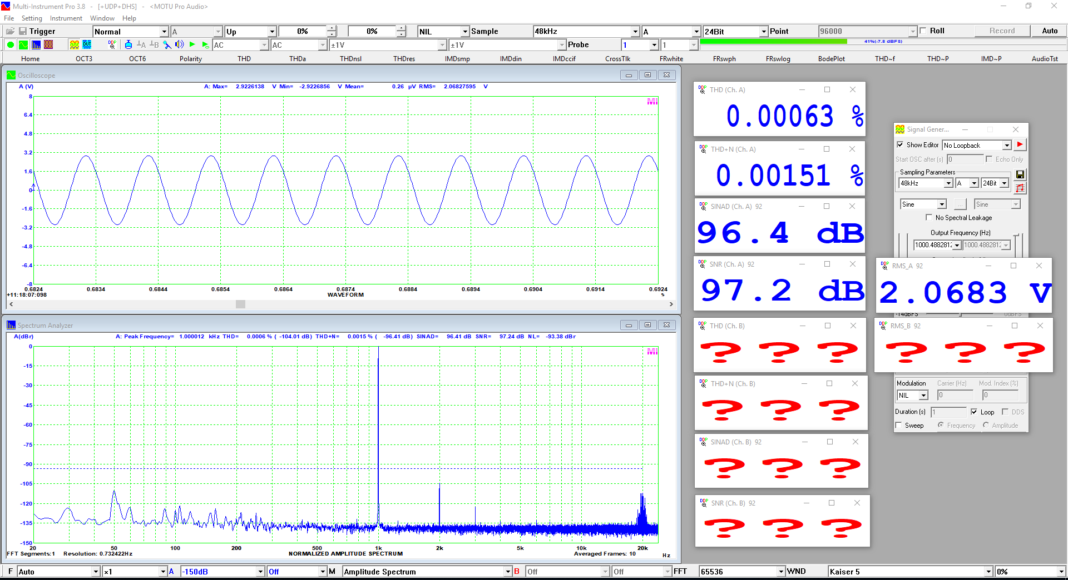Click the green play-with-loop icon in the toolbar
Viewport: 1068px width, 580px height.
[x=205, y=44]
